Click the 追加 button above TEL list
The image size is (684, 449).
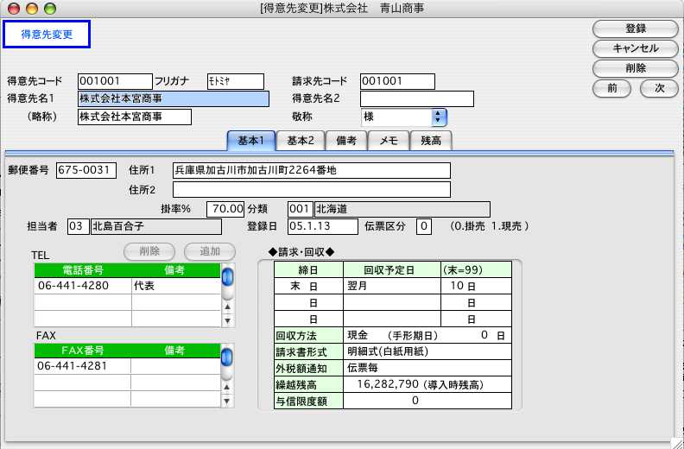tap(209, 251)
